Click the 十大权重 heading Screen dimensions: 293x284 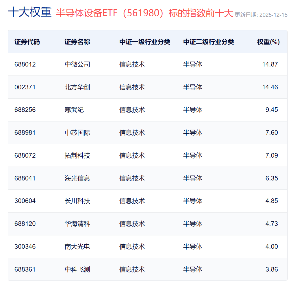(x=30, y=12)
